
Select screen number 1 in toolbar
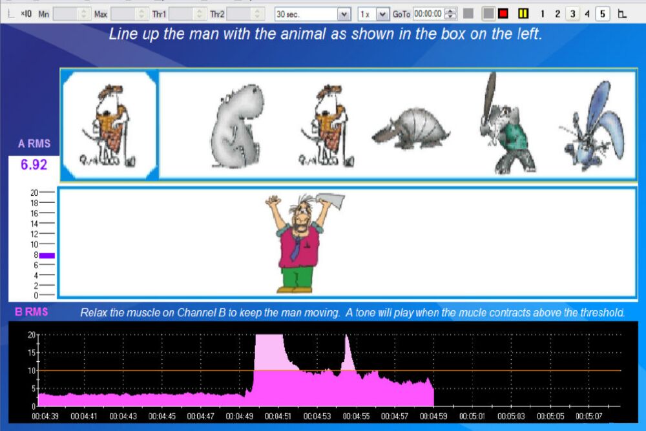point(542,14)
